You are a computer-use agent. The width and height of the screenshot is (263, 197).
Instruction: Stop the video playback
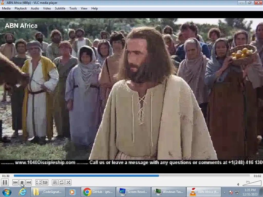coord(22,182)
